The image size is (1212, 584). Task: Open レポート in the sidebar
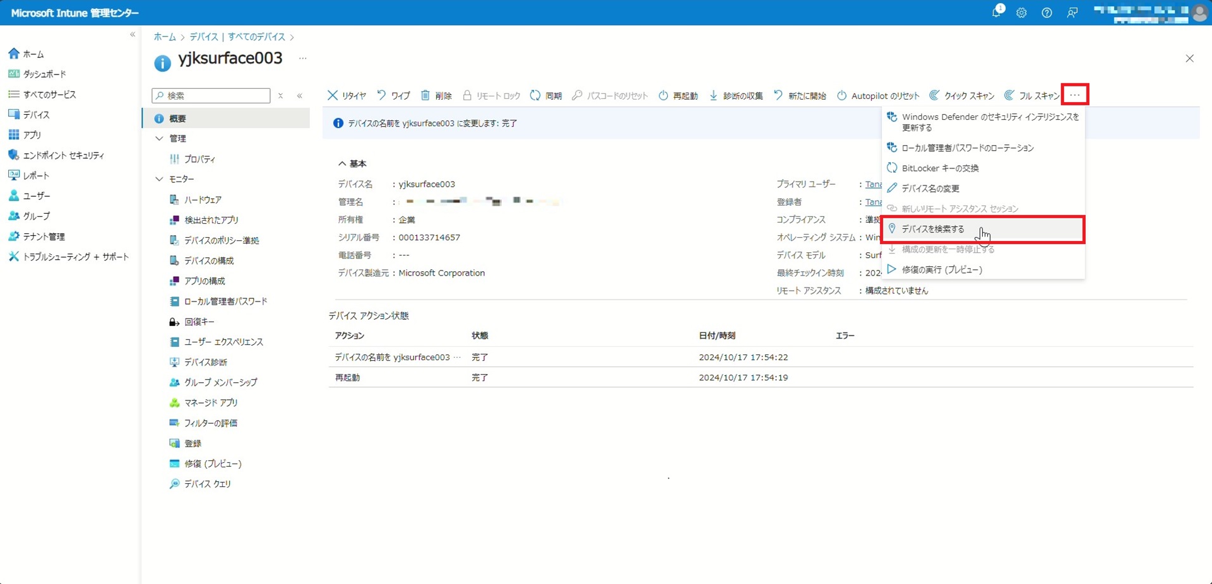tap(28, 175)
